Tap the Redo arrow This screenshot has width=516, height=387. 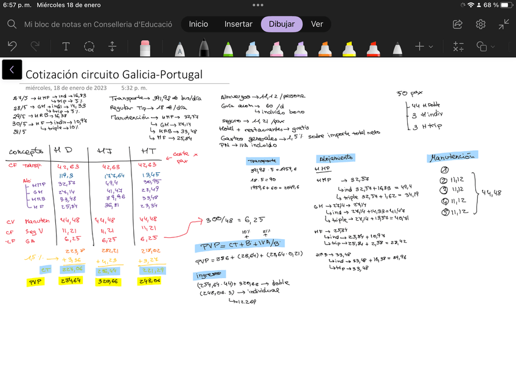(x=35, y=46)
